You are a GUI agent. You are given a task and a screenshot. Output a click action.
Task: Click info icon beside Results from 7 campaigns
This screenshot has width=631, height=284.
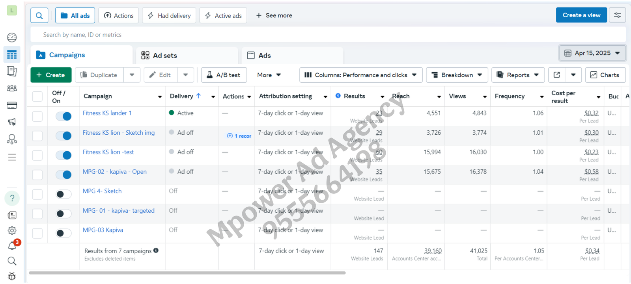coord(156,251)
